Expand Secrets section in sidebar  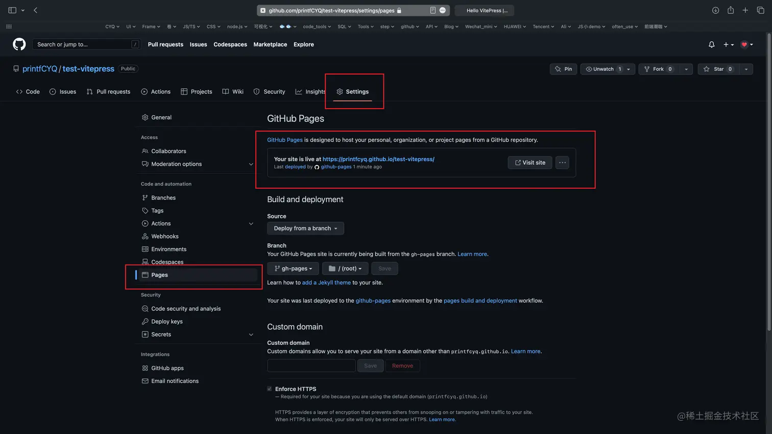[251, 335]
